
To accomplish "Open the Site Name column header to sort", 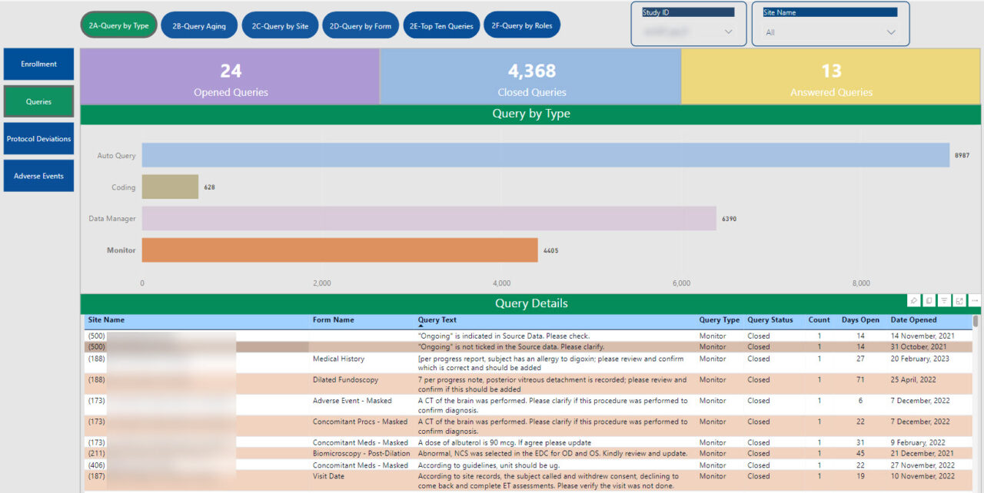I will tap(104, 320).
